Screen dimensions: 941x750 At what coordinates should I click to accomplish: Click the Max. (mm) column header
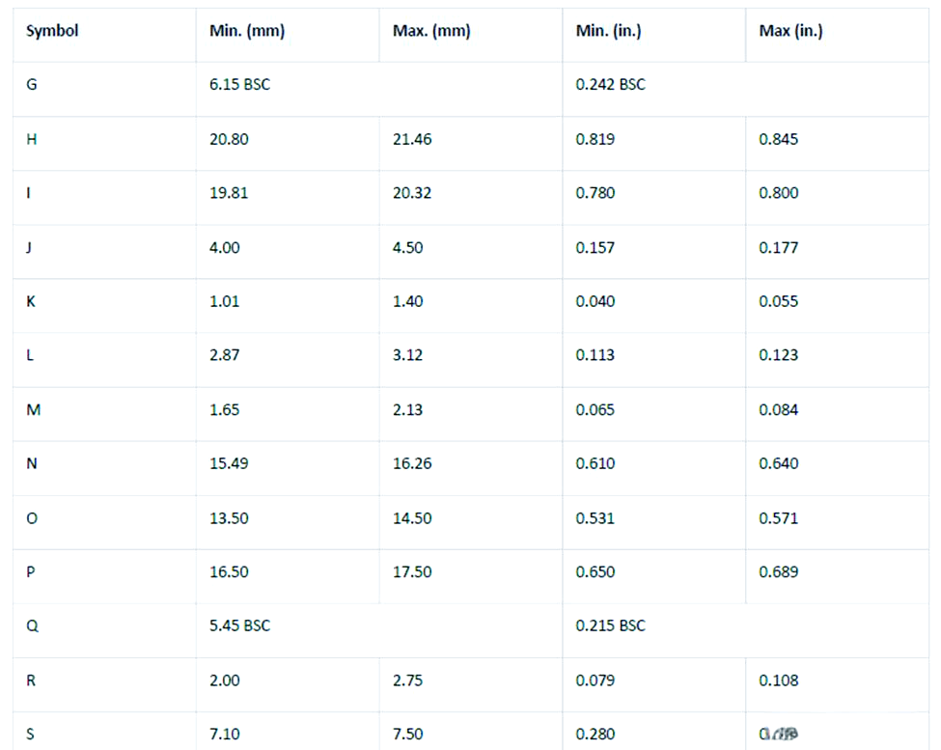tap(431, 31)
